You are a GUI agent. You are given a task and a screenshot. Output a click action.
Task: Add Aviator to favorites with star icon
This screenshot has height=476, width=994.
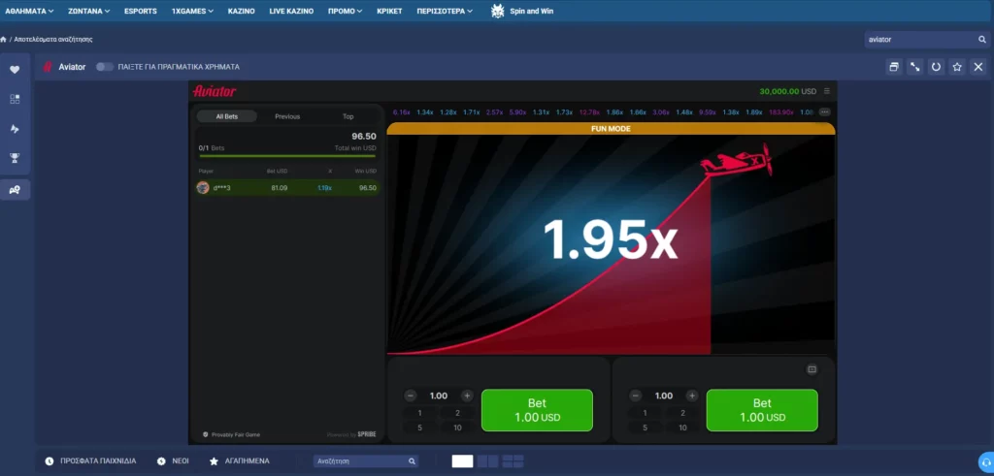(x=957, y=67)
